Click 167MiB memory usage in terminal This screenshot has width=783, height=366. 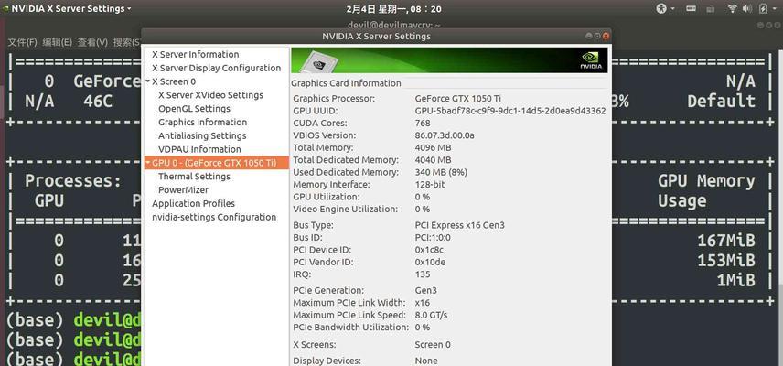(x=726, y=241)
